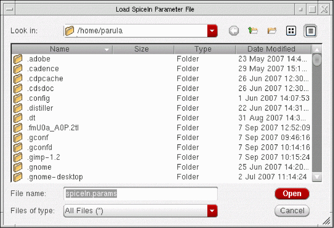Click the date 7 Sep 2007 10:15:24

[x=274, y=157]
